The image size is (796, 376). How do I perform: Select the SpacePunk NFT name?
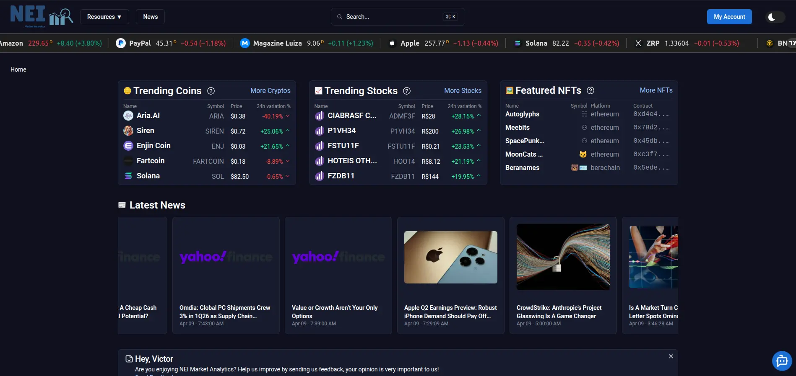point(525,141)
